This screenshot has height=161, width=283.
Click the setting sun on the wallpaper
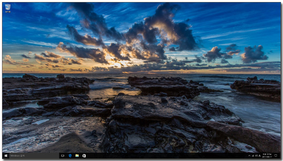[118, 65]
